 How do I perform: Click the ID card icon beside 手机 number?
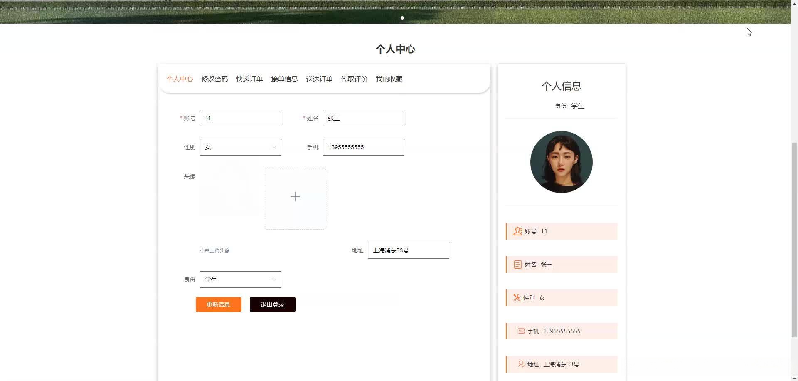coord(521,331)
